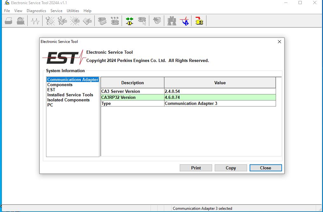Click the Print button in dialog
323x212 pixels.
(196, 168)
